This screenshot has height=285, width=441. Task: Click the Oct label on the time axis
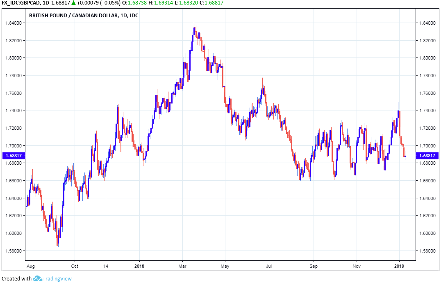coord(74,266)
